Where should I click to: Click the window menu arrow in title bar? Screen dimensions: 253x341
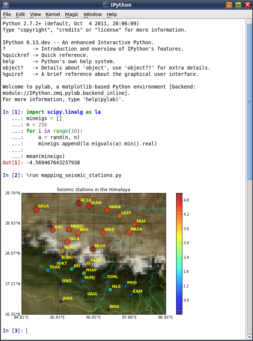tap(6, 5)
